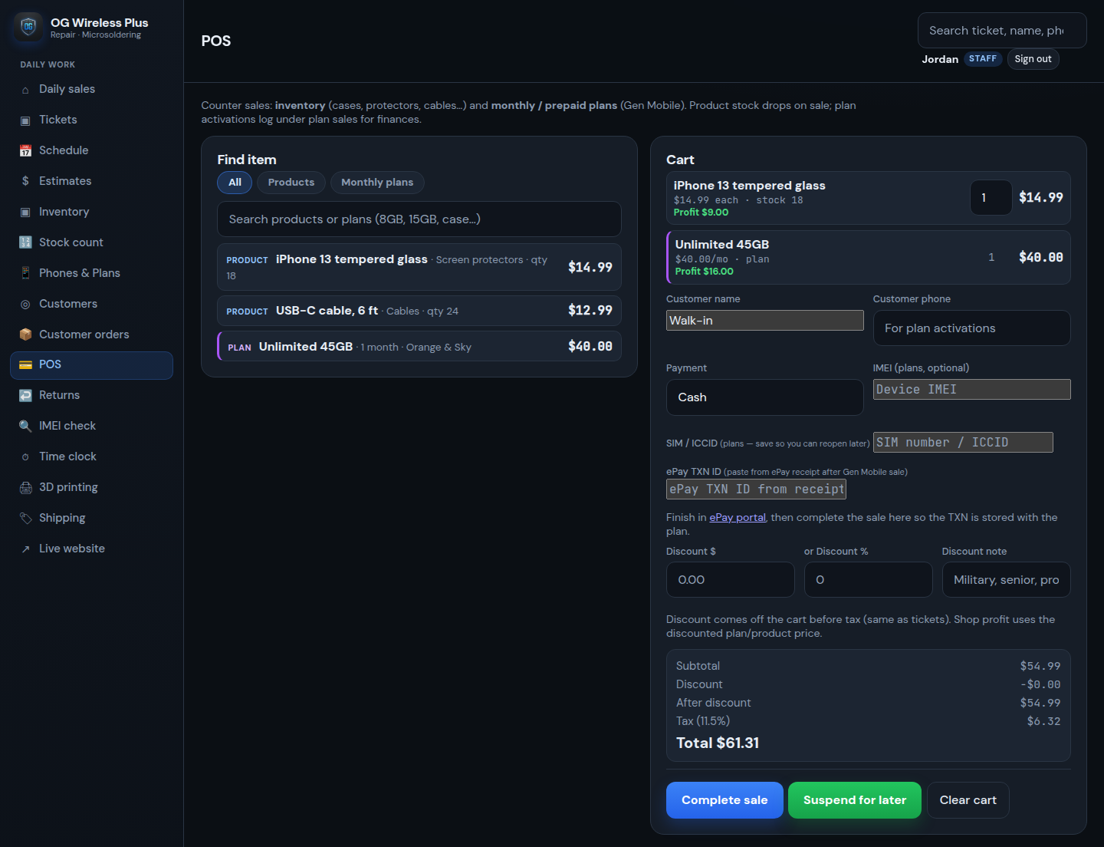The height and width of the screenshot is (847, 1104).
Task: Click the Customer orders box icon
Action: 25,335
